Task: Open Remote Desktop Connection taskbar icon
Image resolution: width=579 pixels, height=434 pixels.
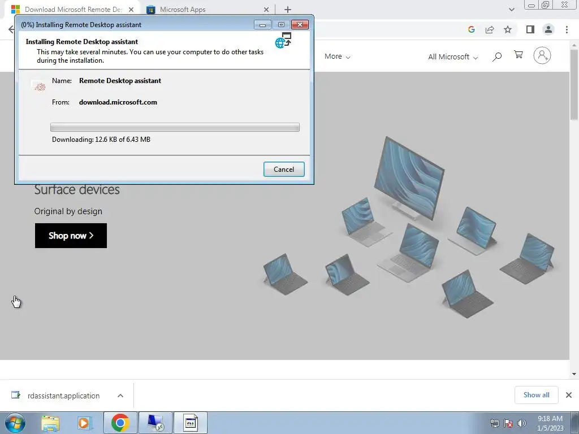Action: coord(155,423)
